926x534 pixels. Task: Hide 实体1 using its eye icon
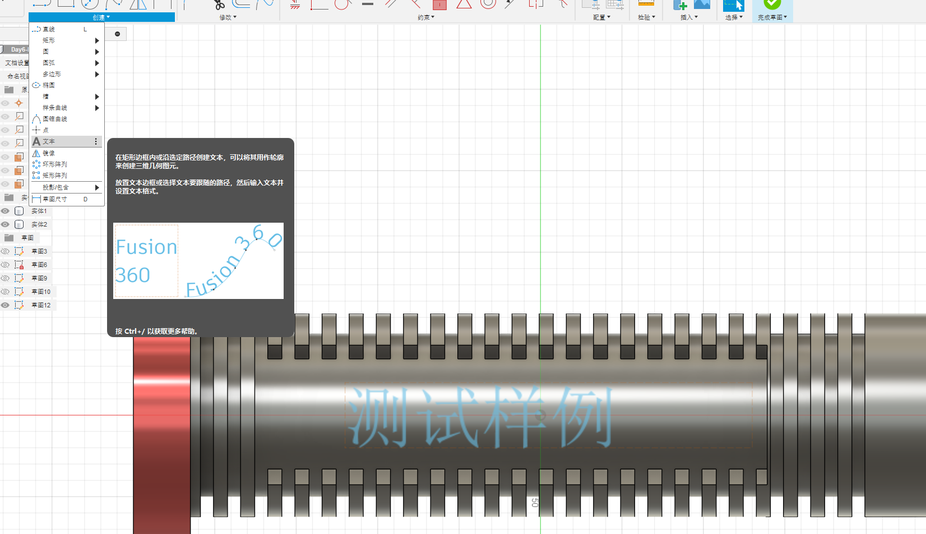tap(5, 211)
